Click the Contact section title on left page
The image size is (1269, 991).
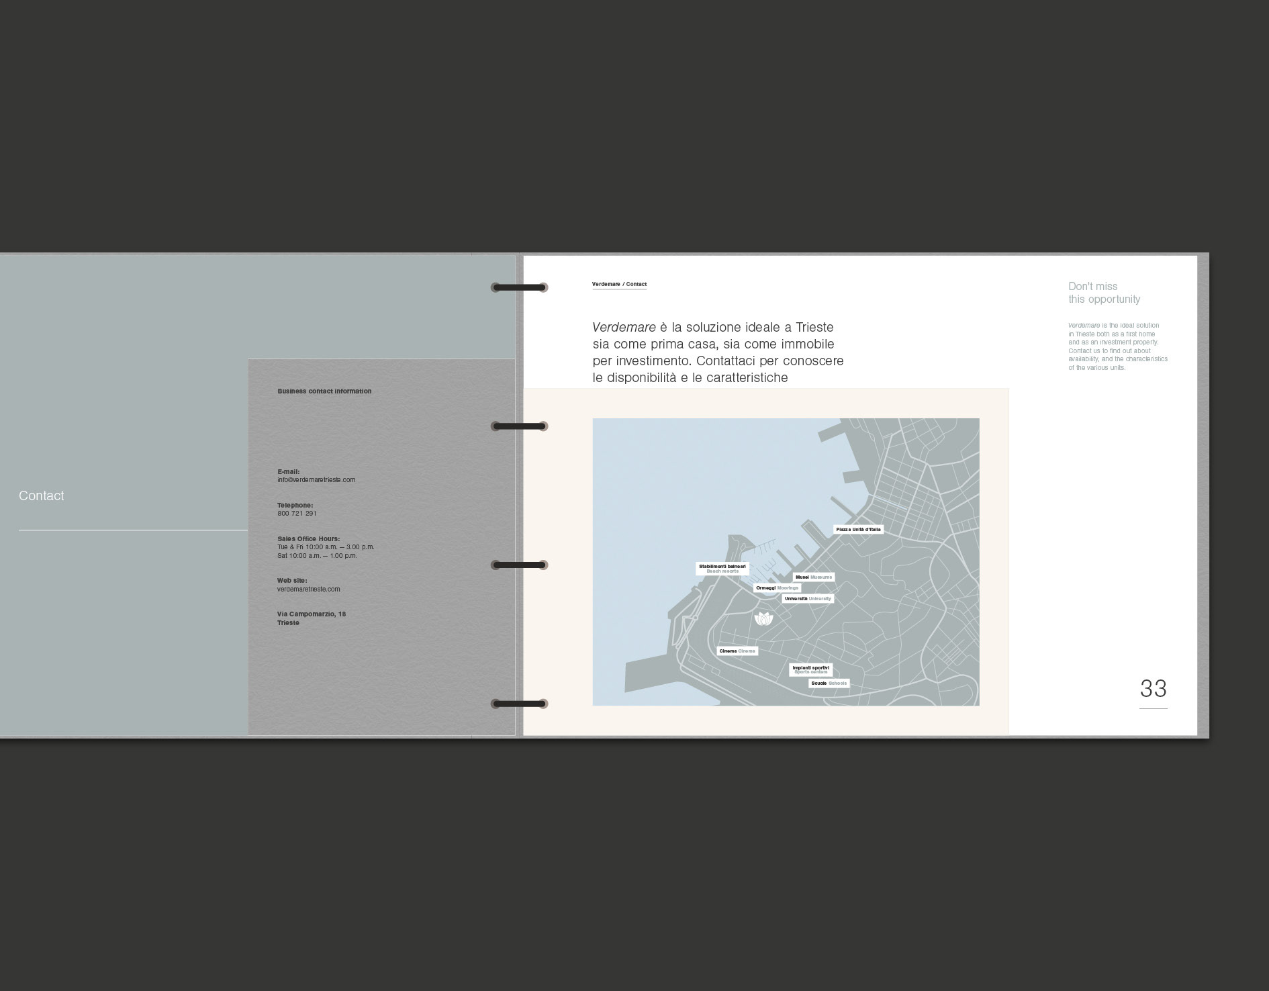tap(42, 496)
